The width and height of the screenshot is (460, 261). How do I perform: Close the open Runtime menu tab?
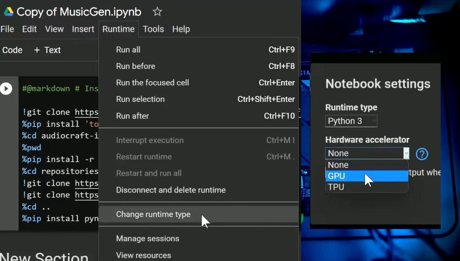coord(119,29)
